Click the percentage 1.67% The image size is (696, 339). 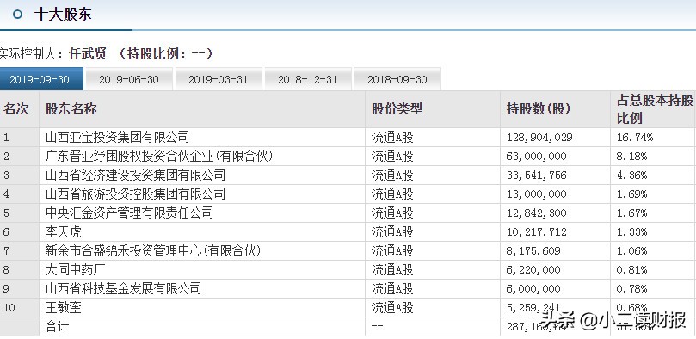click(x=631, y=213)
